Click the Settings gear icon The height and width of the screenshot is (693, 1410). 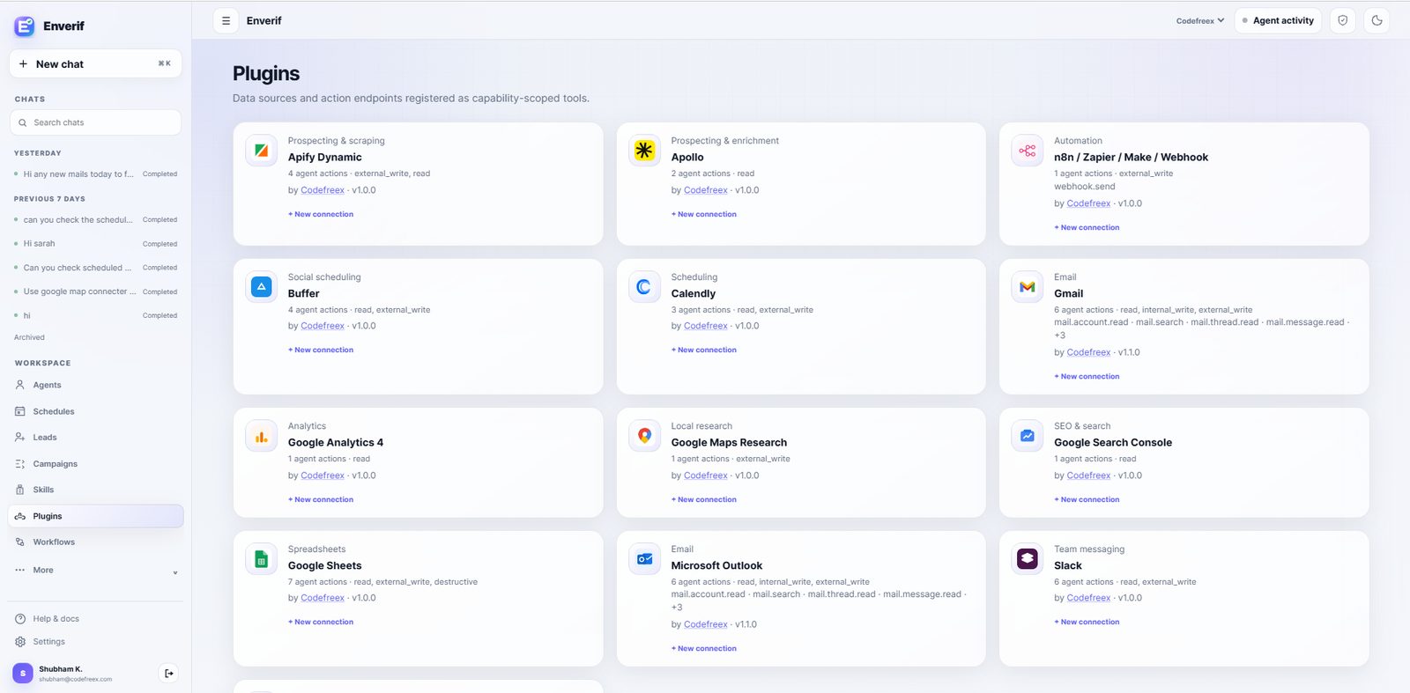tap(20, 642)
